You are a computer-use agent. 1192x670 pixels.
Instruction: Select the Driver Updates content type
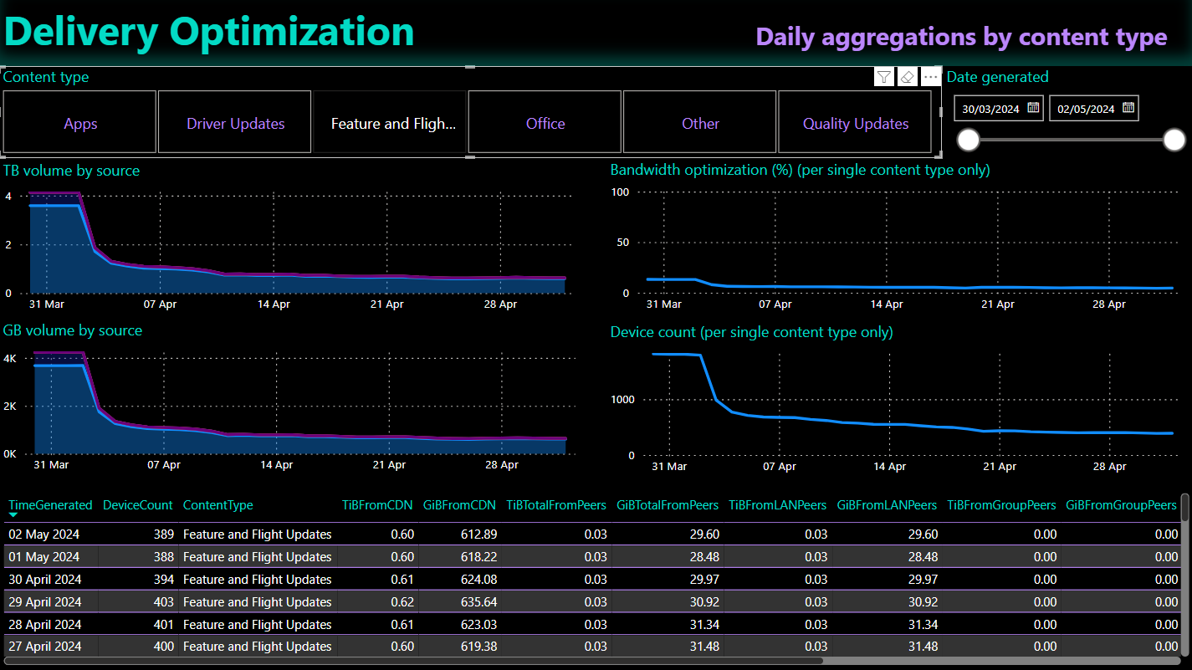click(x=236, y=123)
